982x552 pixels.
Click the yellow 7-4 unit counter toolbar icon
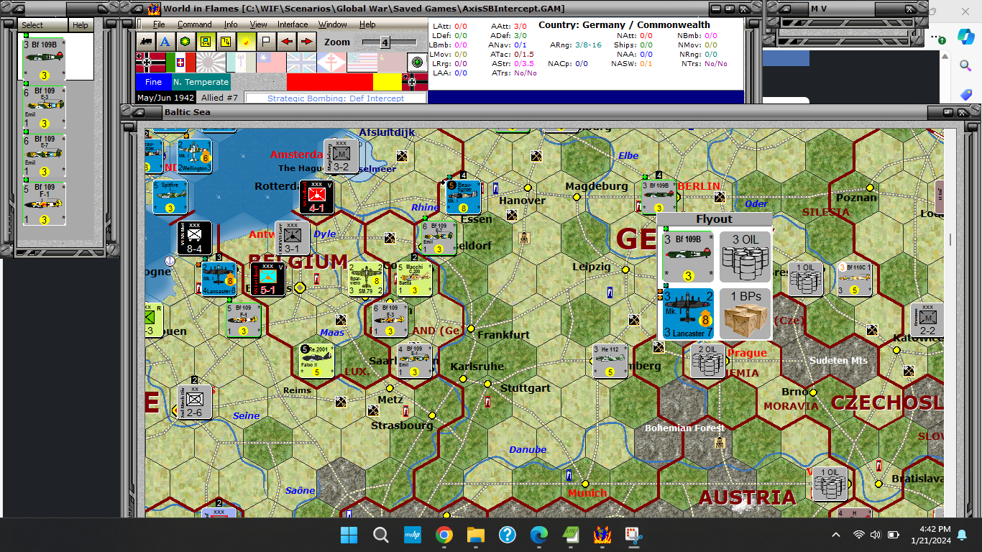pyautogui.click(x=226, y=42)
